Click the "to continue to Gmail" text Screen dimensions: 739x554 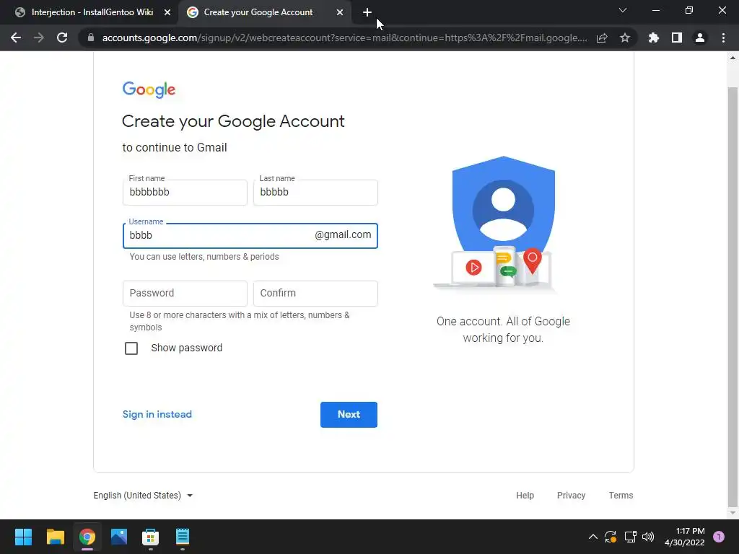pyautogui.click(x=175, y=147)
